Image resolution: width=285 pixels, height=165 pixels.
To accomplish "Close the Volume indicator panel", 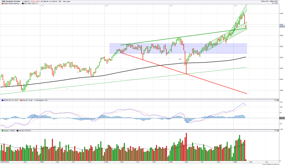I will pyautogui.click(x=278, y=130).
